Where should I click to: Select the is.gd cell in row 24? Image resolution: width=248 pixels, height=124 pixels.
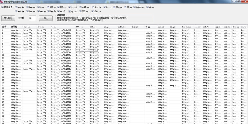click(x=110, y=94)
